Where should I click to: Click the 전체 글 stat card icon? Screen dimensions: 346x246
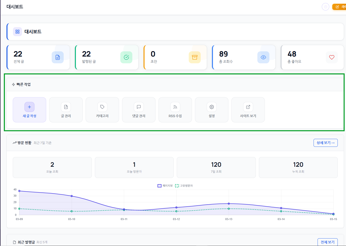pyautogui.click(x=58, y=57)
